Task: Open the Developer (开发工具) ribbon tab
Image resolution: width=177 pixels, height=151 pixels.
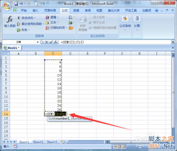Action: click(131, 10)
